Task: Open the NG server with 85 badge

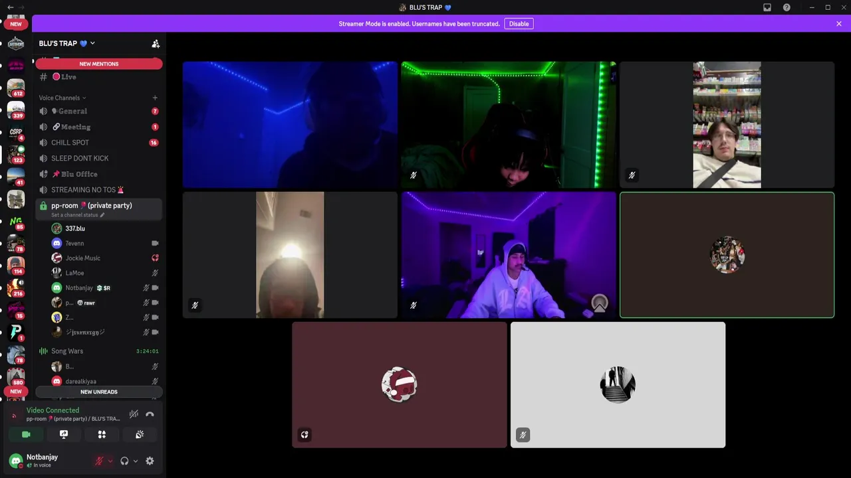Action: (x=16, y=222)
